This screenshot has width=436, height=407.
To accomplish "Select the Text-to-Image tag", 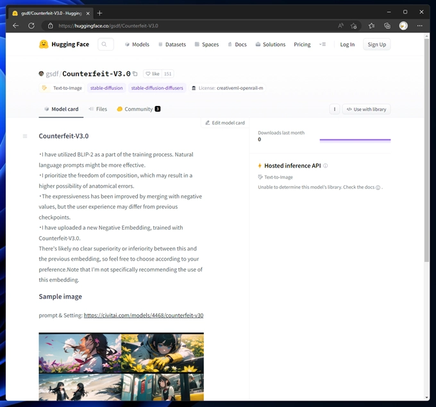I will (x=62, y=88).
